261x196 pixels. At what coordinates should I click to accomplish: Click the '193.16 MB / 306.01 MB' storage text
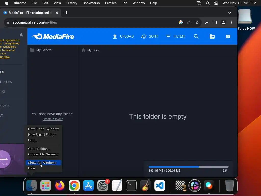pyautogui.click(x=165, y=171)
